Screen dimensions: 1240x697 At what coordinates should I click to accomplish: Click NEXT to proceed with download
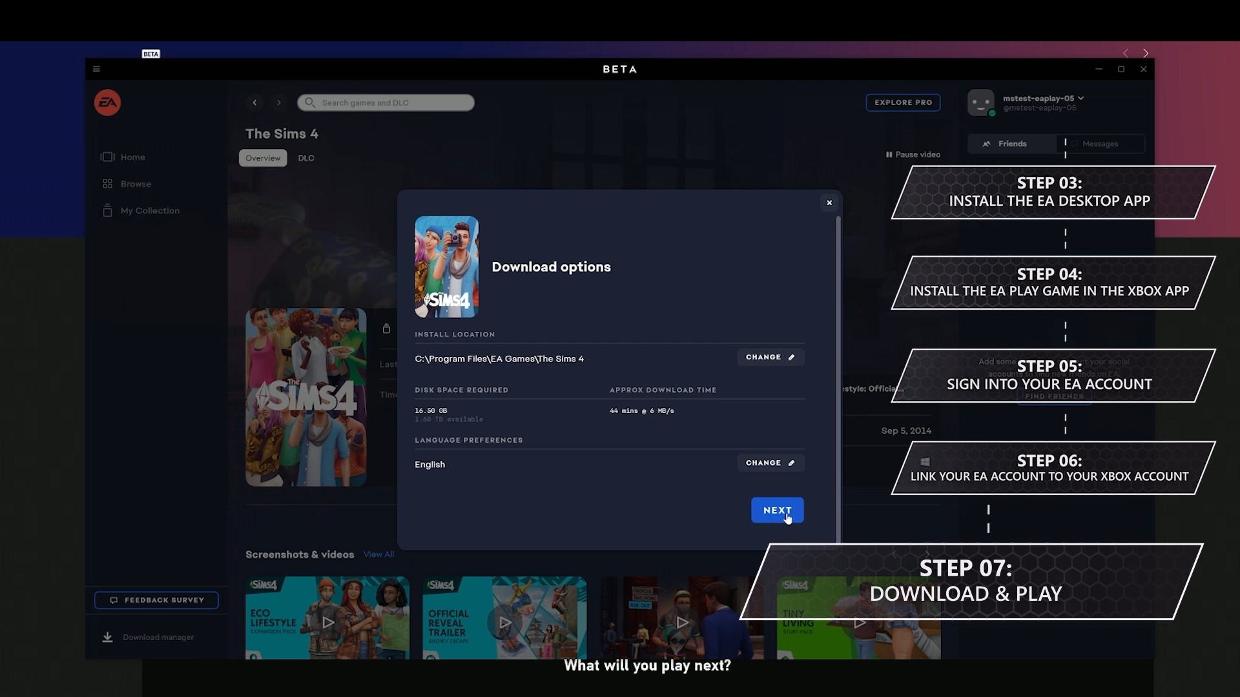pyautogui.click(x=777, y=510)
